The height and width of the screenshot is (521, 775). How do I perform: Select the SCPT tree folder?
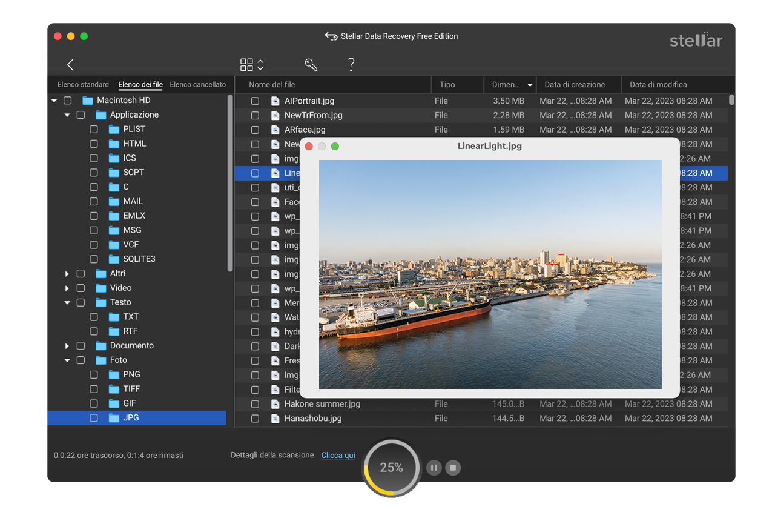[133, 173]
